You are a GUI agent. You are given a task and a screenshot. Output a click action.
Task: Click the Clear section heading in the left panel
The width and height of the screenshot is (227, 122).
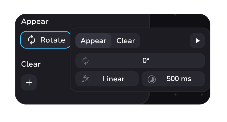[x=31, y=64]
